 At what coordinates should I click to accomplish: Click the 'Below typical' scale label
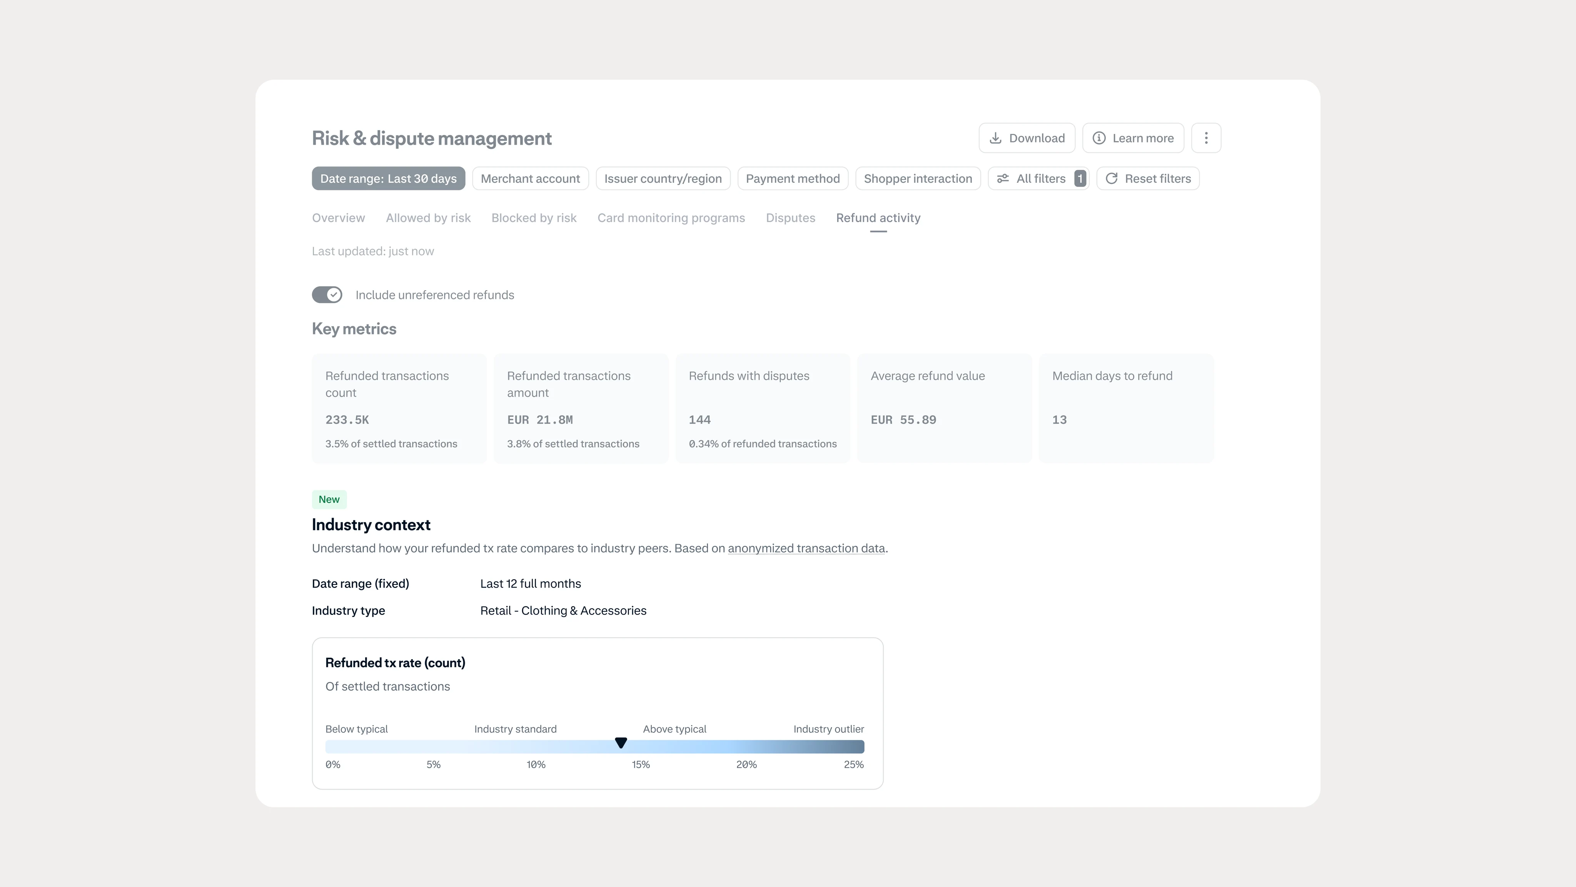pyautogui.click(x=357, y=729)
